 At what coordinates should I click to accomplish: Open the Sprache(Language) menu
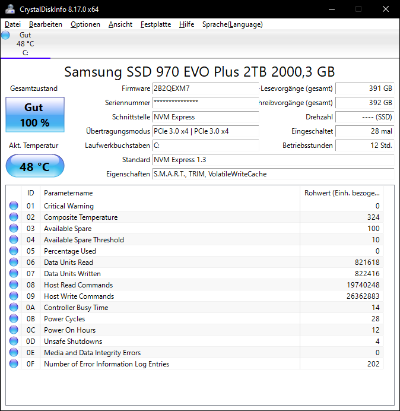tap(233, 24)
